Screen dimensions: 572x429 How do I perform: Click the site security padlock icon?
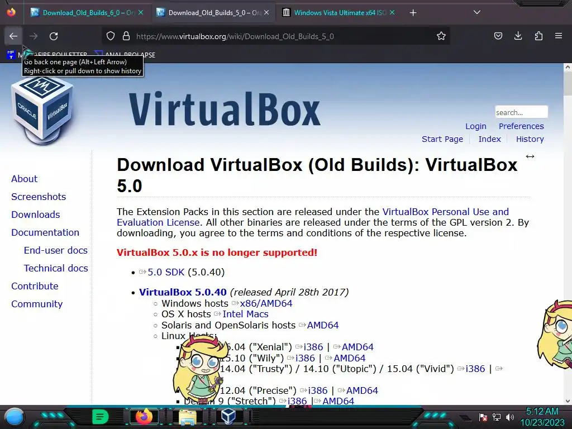click(126, 36)
